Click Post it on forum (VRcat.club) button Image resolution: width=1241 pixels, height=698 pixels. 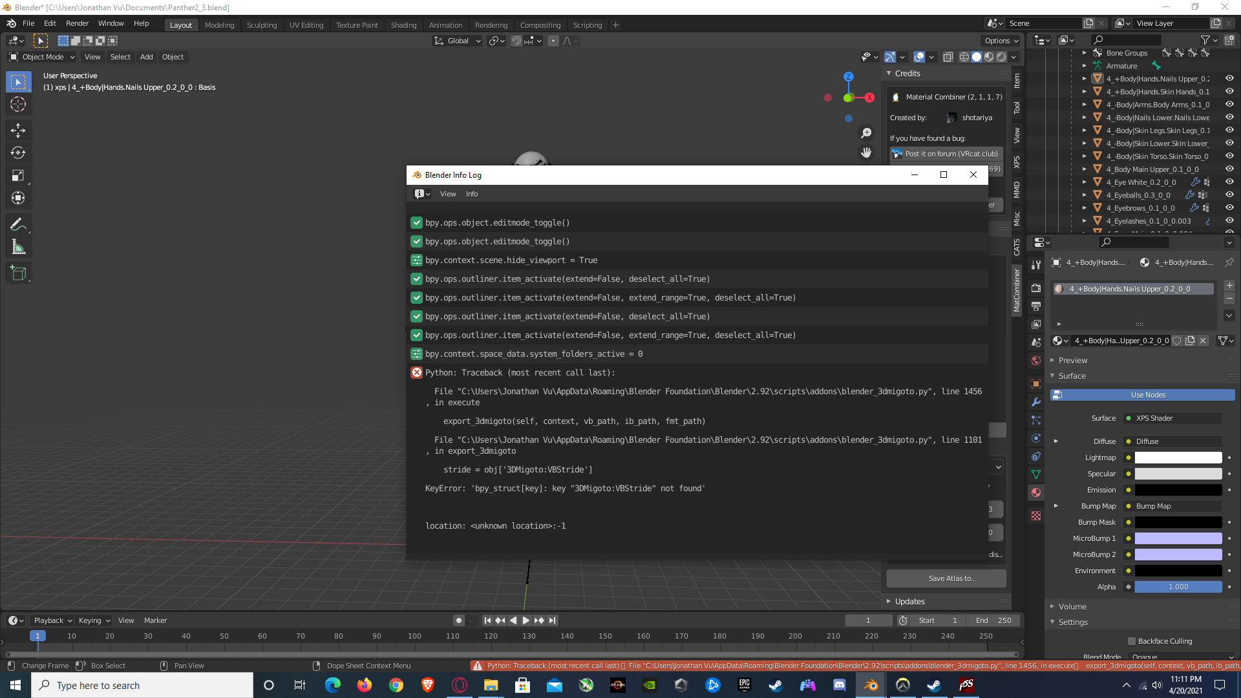946,154
